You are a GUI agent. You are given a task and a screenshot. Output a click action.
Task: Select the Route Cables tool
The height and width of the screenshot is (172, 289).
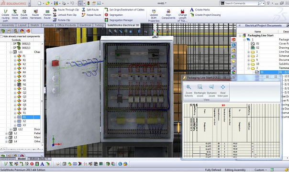(x=24, y=11)
